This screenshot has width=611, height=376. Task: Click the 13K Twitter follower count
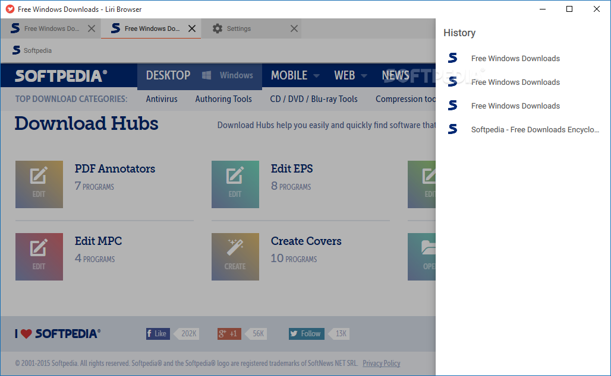[x=339, y=334]
